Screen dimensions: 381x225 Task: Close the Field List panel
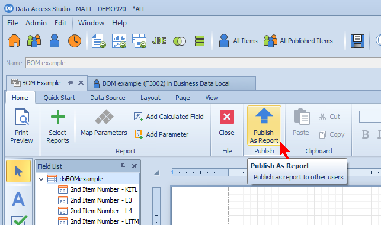pyautogui.click(x=134, y=166)
